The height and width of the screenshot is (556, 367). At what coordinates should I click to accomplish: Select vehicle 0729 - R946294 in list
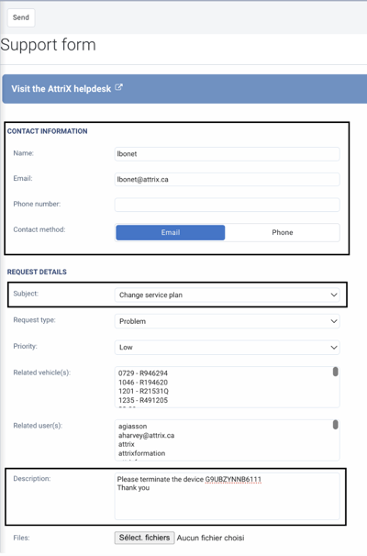tap(143, 373)
